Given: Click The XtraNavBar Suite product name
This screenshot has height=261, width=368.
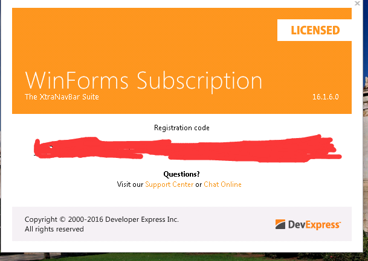Looking at the screenshot, I should [x=62, y=97].
